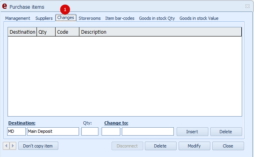This screenshot has width=254, height=157.
Task: Click Delete button next to Insert
Action: 226,132
